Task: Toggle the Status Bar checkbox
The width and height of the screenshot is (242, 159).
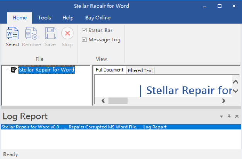Action: 85,30
